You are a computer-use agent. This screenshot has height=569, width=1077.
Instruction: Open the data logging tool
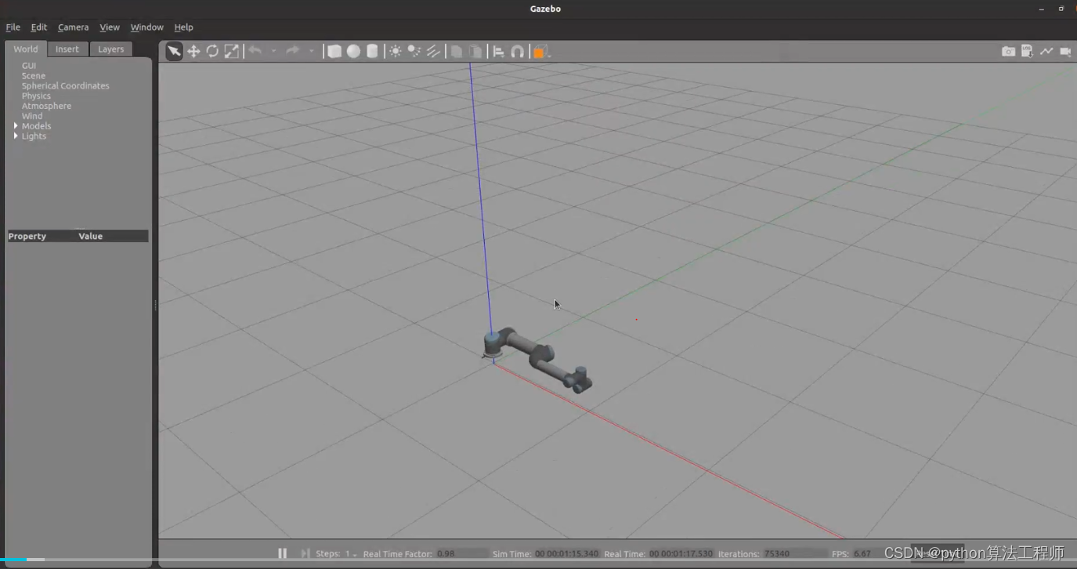coord(1027,52)
